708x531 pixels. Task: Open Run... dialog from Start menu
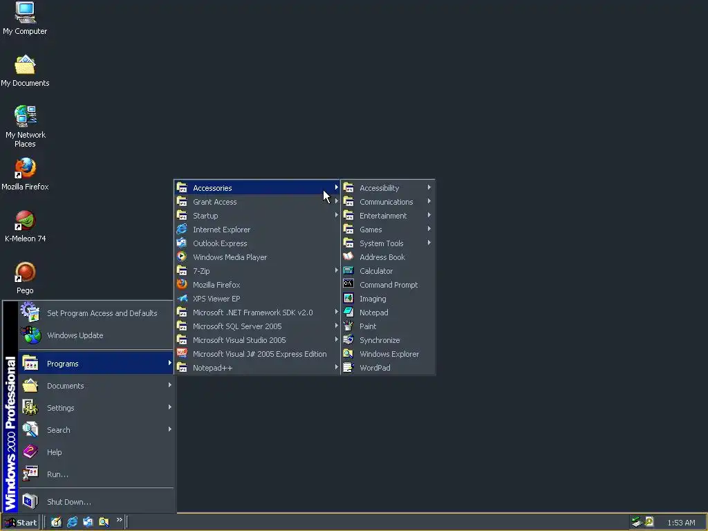tap(95, 474)
